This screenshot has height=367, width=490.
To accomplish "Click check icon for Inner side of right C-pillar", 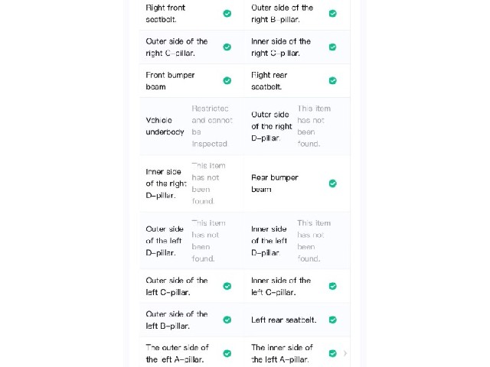I will pos(333,47).
